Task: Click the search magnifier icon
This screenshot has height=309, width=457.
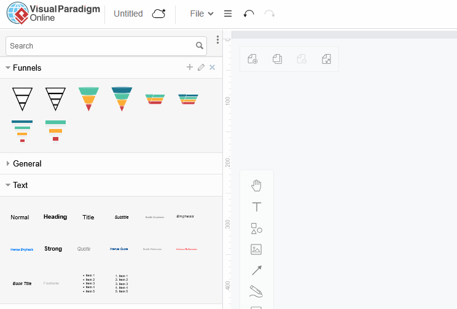Action: (x=200, y=45)
